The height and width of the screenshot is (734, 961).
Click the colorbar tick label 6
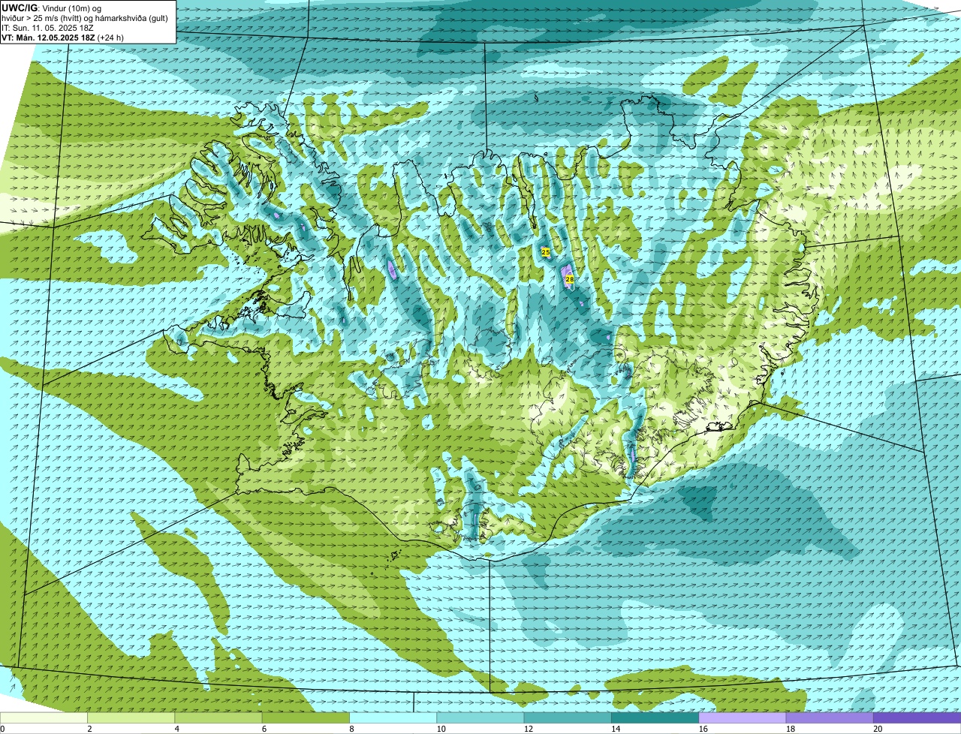[x=264, y=729]
